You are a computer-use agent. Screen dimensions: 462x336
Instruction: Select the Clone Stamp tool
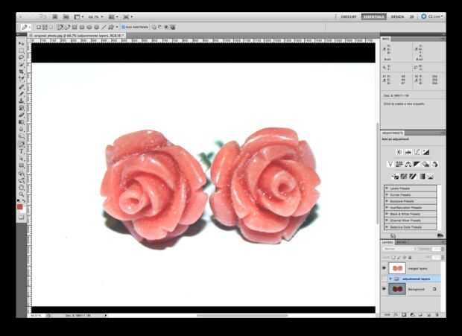22,101
